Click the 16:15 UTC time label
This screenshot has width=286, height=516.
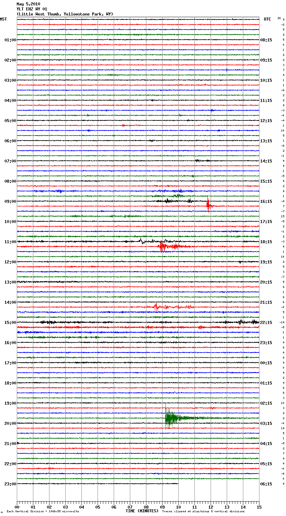tap(266, 201)
